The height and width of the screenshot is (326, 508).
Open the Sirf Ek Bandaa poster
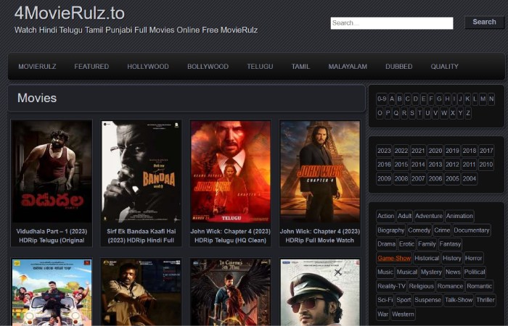click(x=142, y=171)
